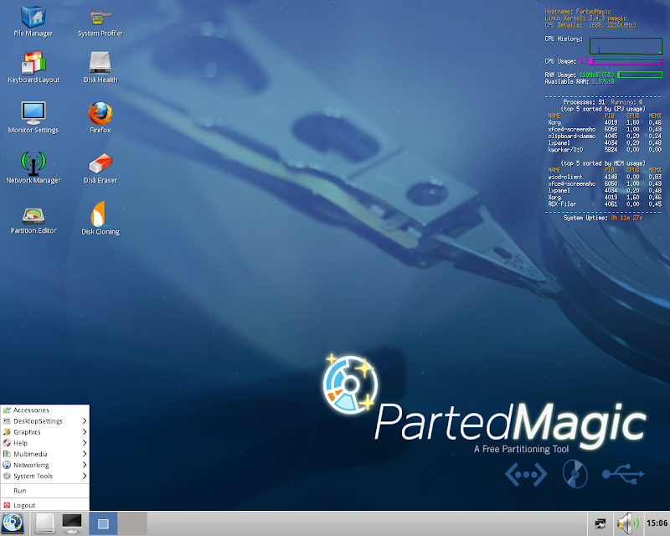Click the CPU History graph box
Screen dimensions: 670x536
626,46
